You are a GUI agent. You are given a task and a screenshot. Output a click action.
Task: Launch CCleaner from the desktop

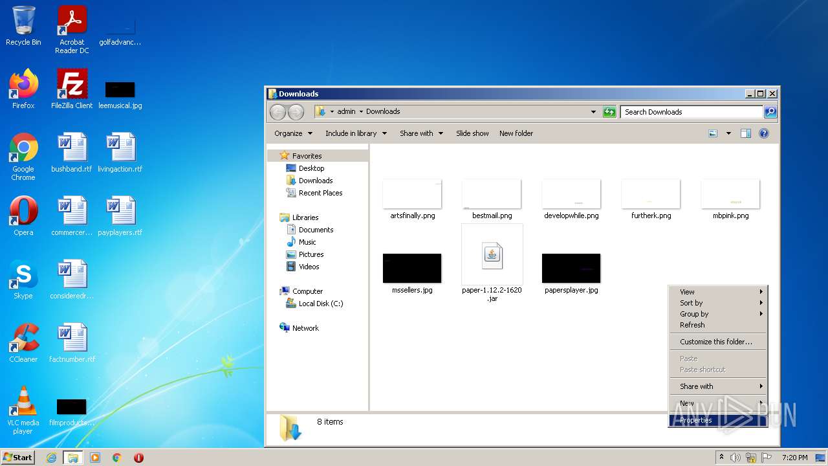[x=23, y=343]
